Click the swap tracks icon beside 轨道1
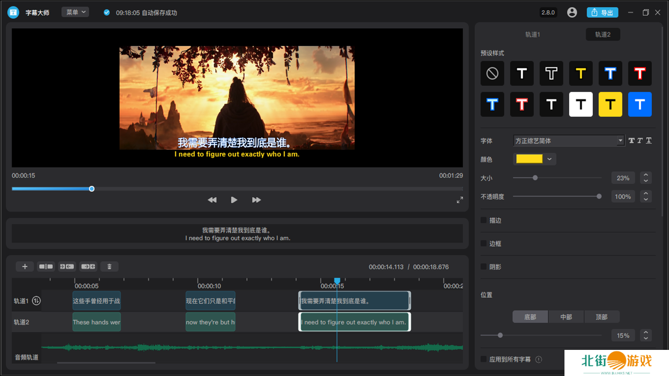Screen dimensions: 669x376 (37, 301)
